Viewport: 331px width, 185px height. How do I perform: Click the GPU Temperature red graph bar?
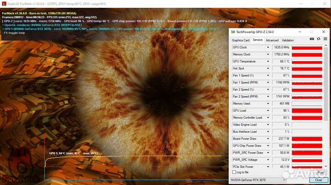click(307, 61)
